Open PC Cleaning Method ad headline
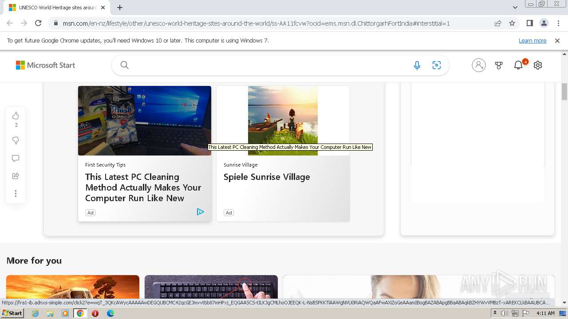This screenshot has height=319, width=568. pos(143,187)
